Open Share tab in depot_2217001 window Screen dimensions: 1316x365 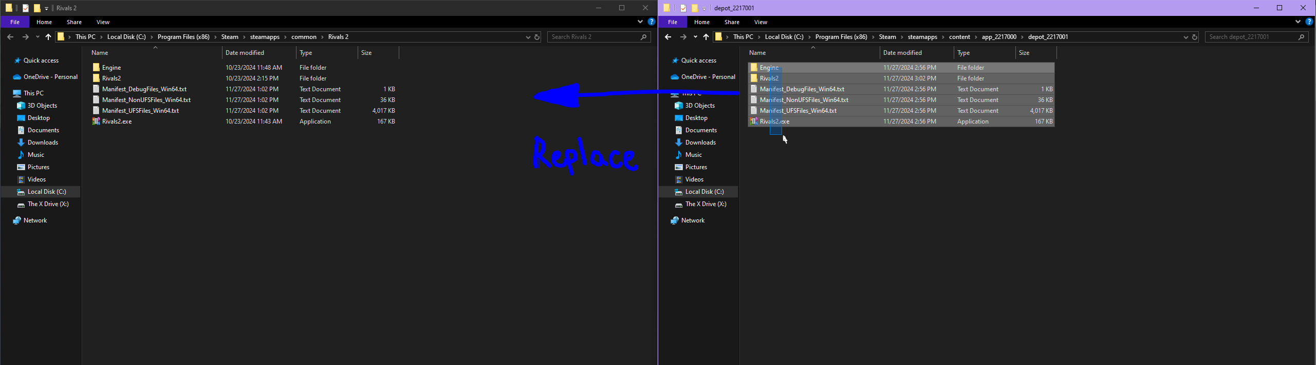pos(732,22)
